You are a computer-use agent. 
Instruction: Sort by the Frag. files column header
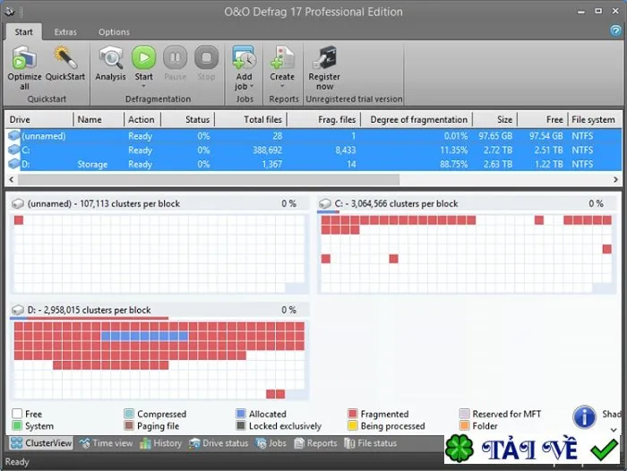[324, 120]
